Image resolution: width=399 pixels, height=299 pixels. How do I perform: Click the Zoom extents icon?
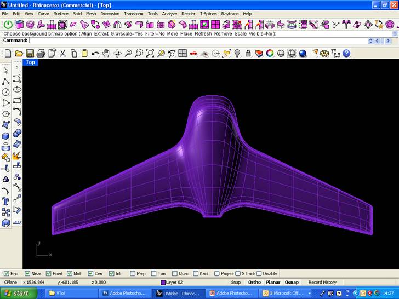tap(150, 54)
